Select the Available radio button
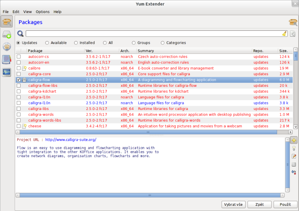Image resolution: width=299 pixels, height=211 pixels. pyautogui.click(x=47, y=43)
